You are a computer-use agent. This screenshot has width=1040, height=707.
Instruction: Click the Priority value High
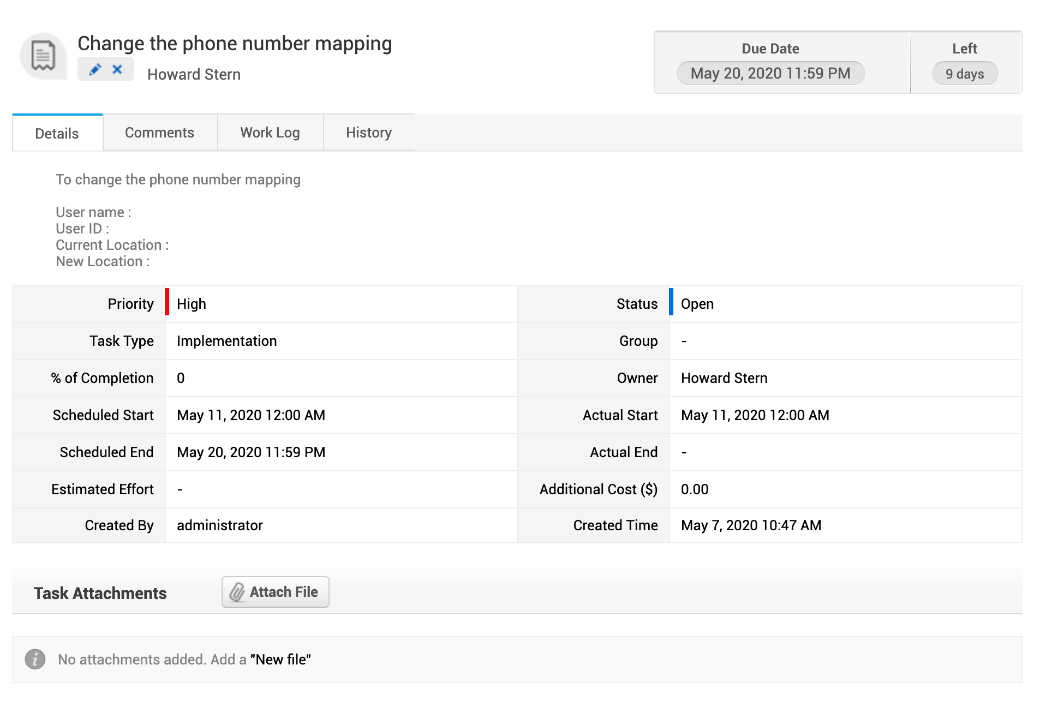click(x=192, y=304)
